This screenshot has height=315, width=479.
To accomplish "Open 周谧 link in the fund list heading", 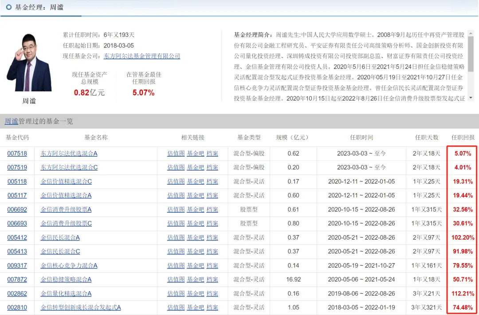I will tap(11, 121).
